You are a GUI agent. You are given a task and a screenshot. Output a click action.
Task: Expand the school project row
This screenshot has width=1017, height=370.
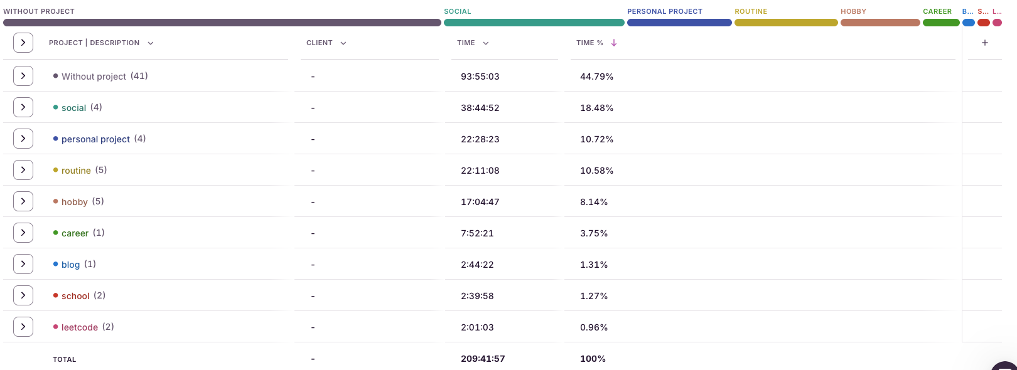tap(23, 295)
